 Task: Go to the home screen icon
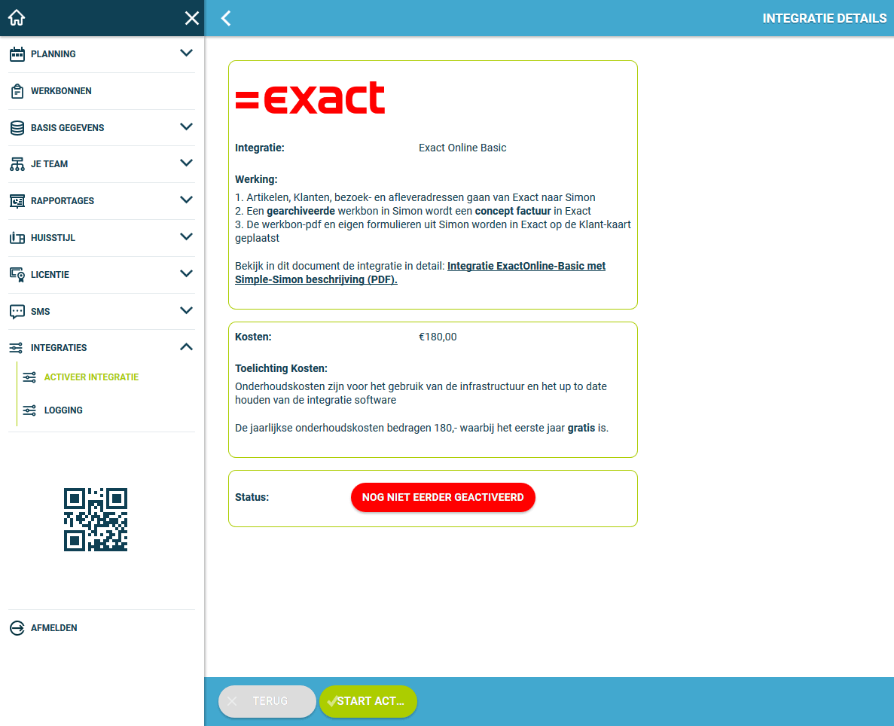coord(17,17)
